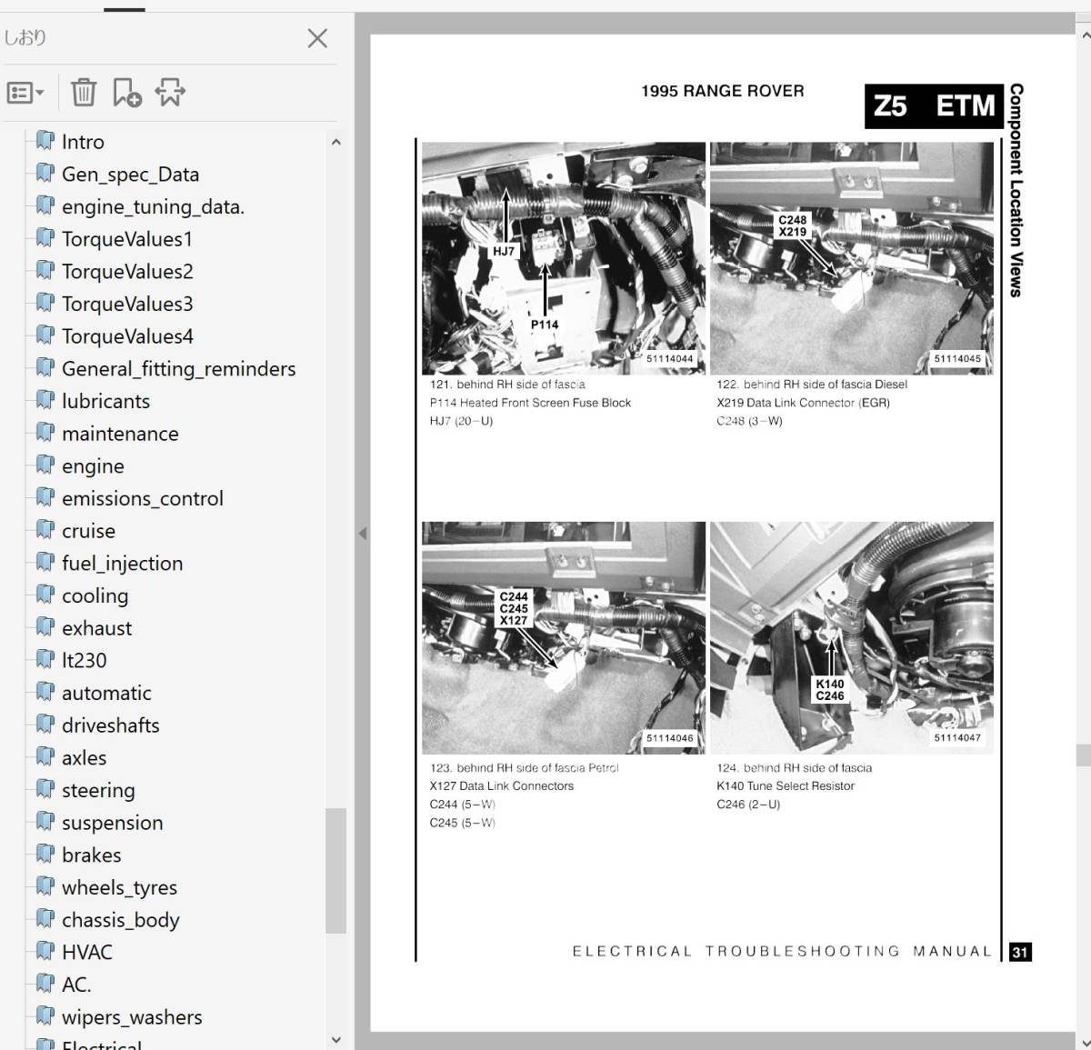The image size is (1091, 1050).
Task: Jump to the automatic bookmark
Action: [x=106, y=694]
